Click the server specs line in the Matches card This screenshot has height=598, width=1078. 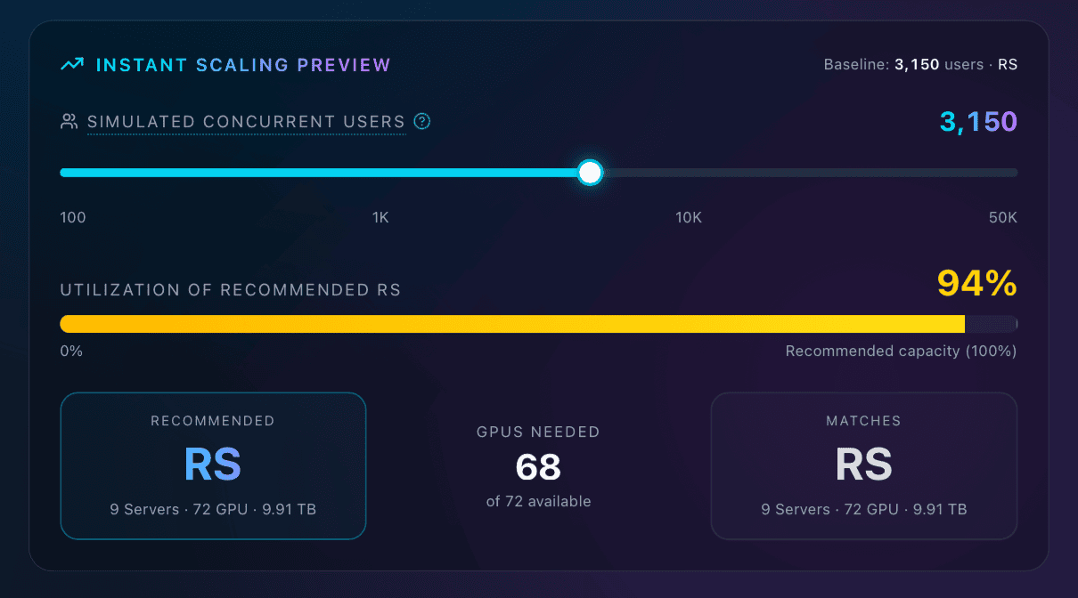pyautogui.click(x=864, y=510)
